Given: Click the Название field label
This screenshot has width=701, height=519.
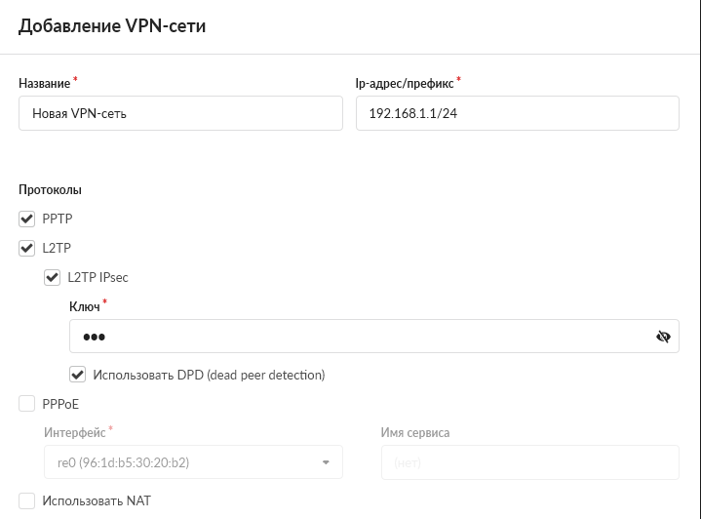Looking at the screenshot, I should point(44,84).
